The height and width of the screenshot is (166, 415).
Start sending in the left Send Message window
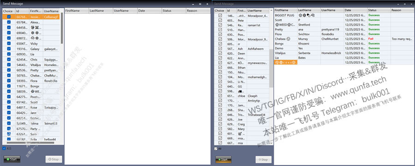12,159
